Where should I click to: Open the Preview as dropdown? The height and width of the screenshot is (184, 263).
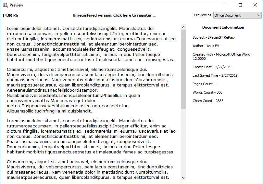(x=237, y=15)
